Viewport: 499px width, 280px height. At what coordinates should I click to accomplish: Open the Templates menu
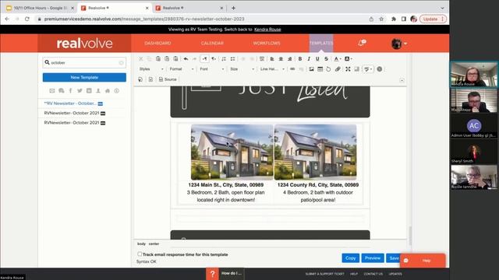click(x=321, y=43)
